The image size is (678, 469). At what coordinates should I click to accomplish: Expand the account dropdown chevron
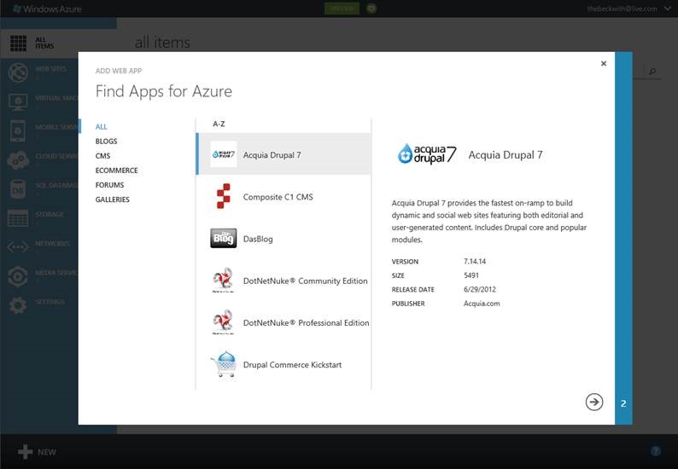[667, 9]
